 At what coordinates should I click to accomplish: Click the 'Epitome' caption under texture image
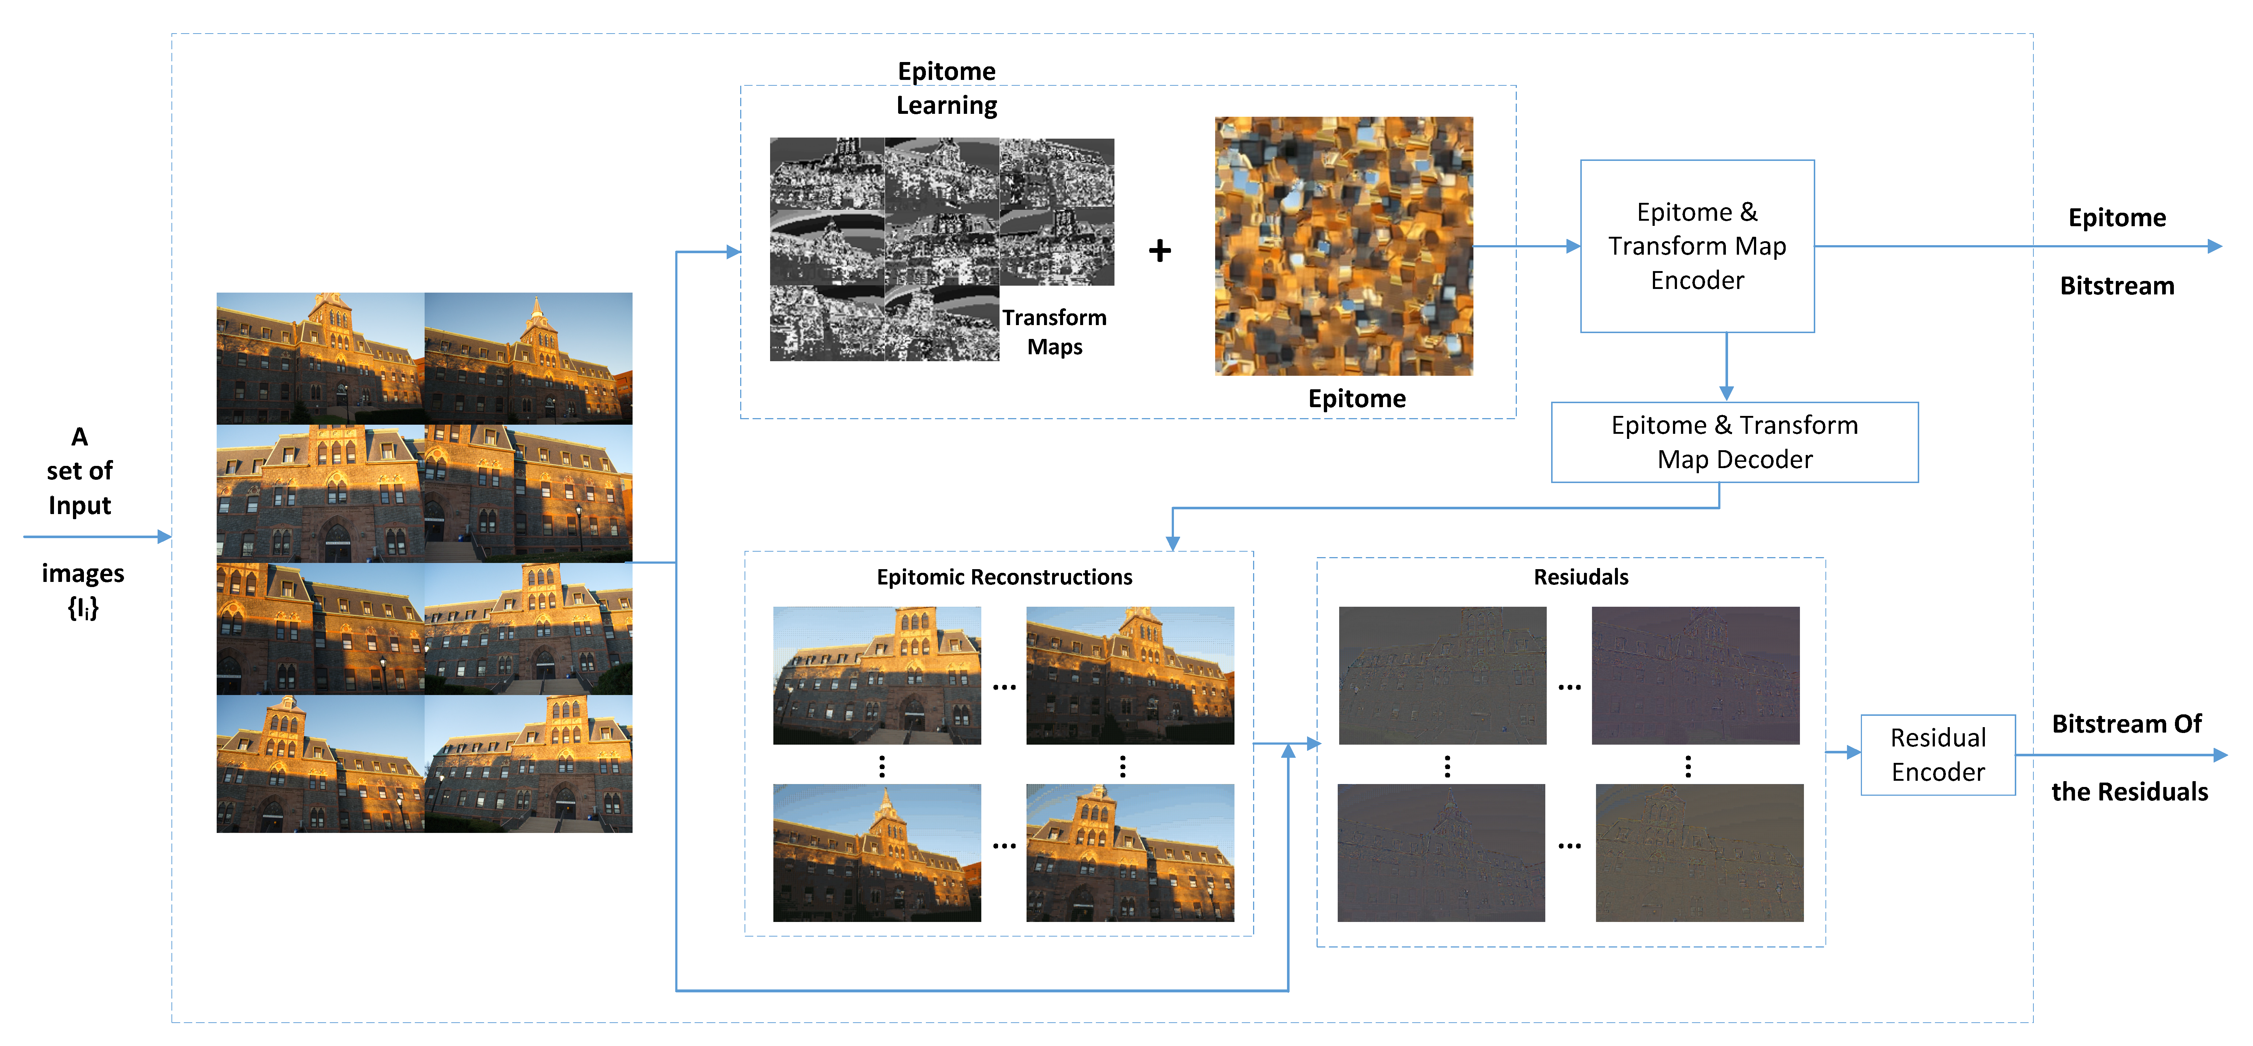[x=1357, y=398]
